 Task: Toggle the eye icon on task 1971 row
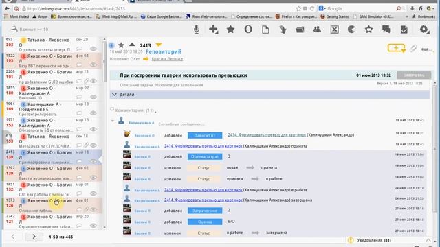93,129
